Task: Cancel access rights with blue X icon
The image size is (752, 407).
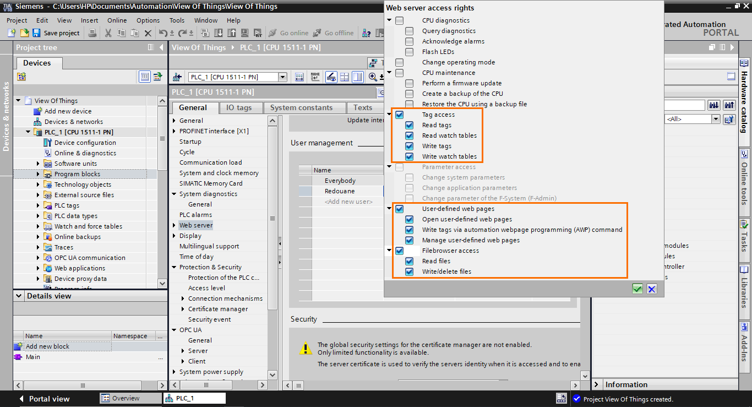Action: [652, 289]
